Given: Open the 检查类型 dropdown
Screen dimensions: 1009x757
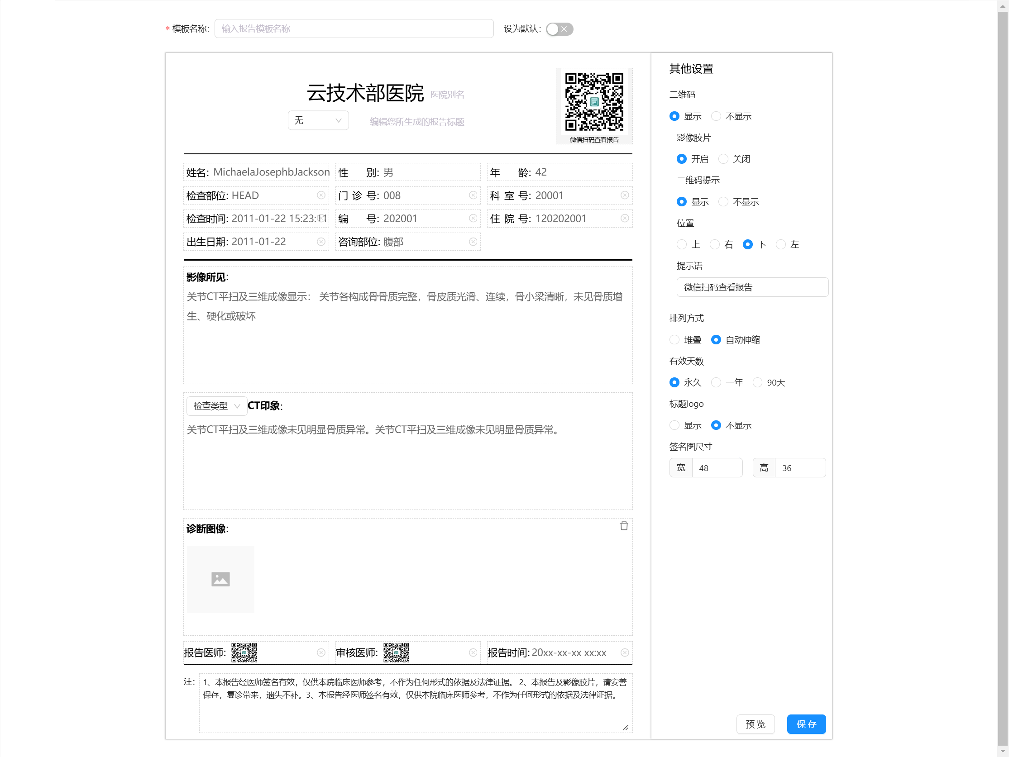Looking at the screenshot, I should (x=216, y=405).
